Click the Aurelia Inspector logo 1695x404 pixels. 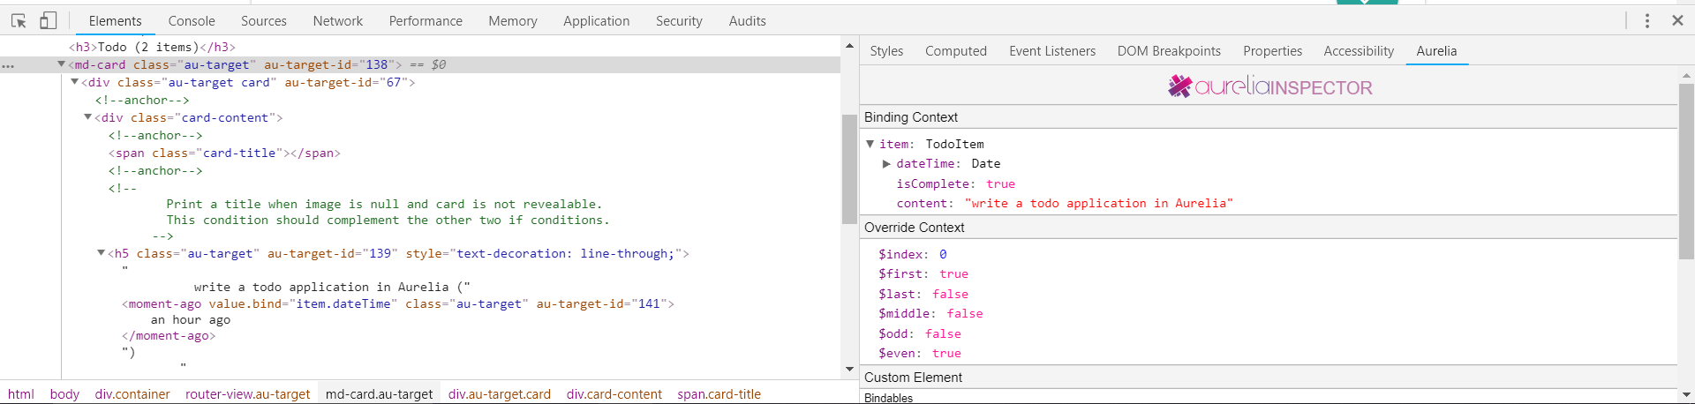pos(1270,86)
